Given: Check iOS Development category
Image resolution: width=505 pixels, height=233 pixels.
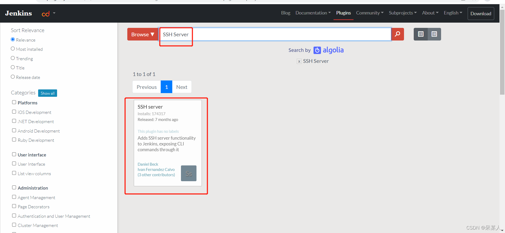Looking at the screenshot, I should (14, 112).
